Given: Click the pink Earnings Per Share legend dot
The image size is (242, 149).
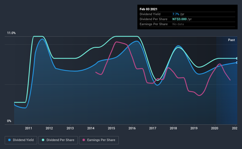Looking at the screenshot, I should [84, 140].
